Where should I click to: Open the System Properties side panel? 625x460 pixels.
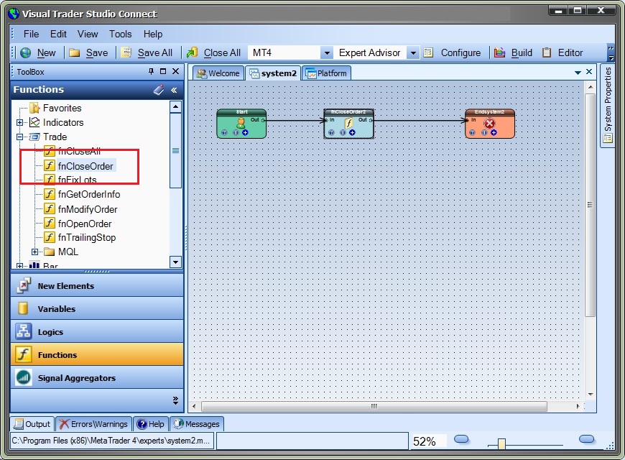(x=608, y=105)
